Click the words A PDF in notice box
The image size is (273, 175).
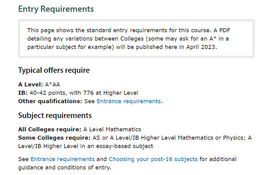pos(222,30)
